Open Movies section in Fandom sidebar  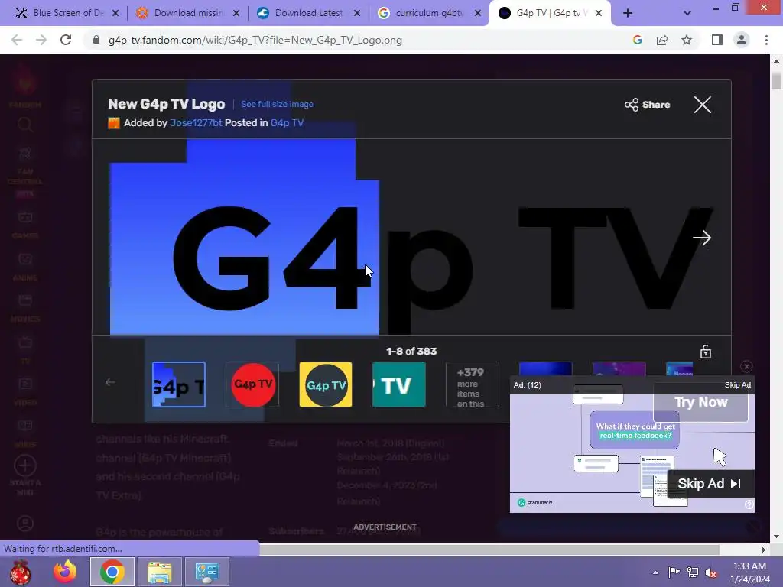pyautogui.click(x=25, y=308)
